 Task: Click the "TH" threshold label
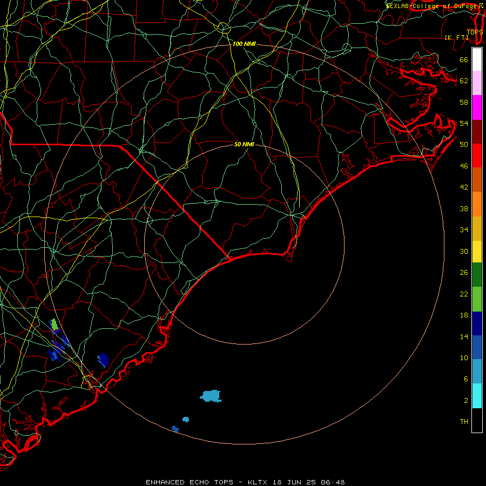464,422
